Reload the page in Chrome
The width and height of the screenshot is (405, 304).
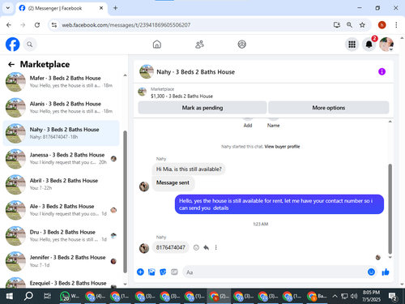tap(37, 25)
